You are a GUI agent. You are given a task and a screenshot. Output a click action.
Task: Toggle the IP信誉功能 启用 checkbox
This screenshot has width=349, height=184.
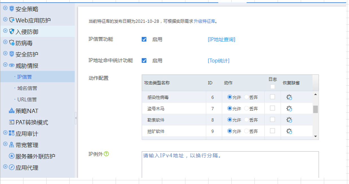(x=144, y=39)
